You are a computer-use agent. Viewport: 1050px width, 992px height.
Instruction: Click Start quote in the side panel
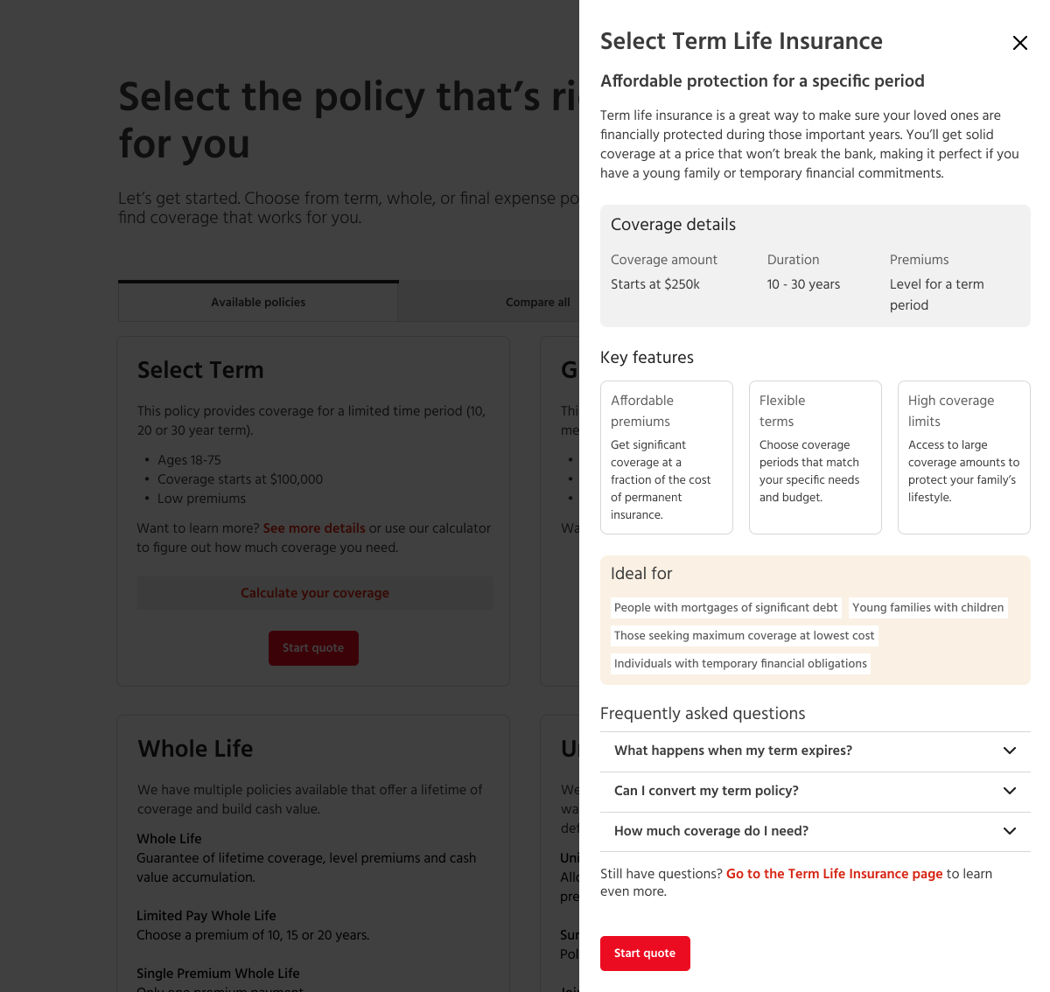point(645,954)
